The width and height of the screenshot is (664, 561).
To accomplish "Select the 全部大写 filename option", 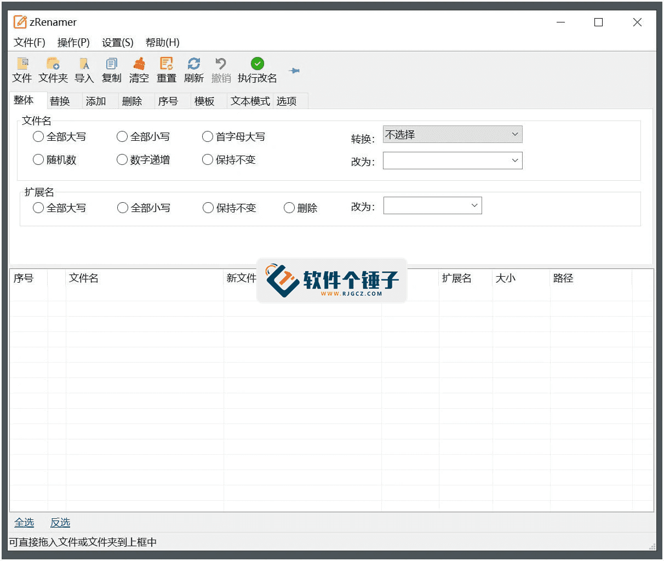I will click(x=38, y=136).
